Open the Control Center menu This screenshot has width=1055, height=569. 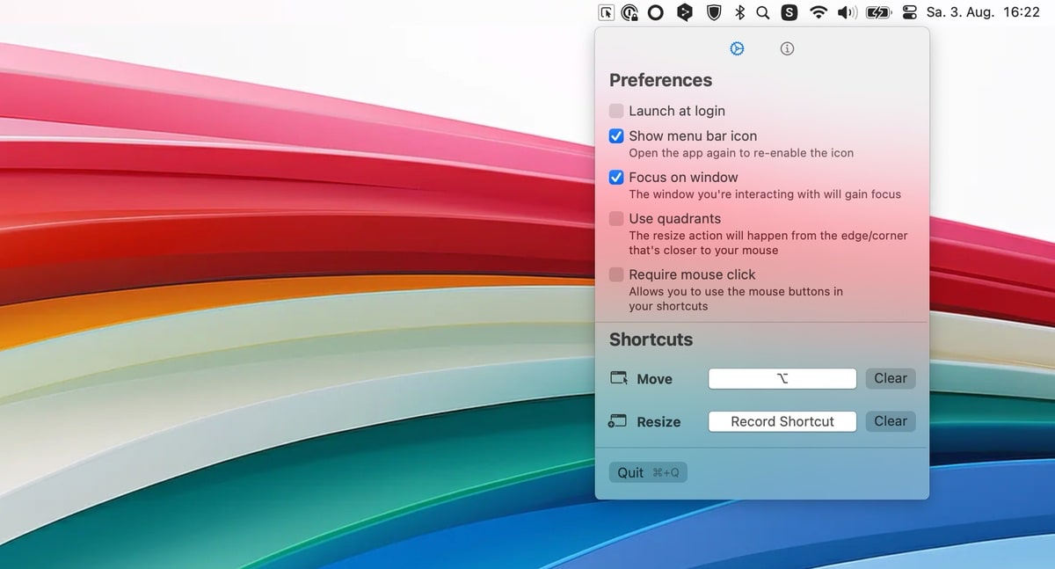[909, 12]
